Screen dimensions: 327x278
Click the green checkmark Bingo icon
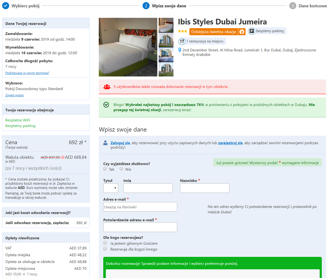tap(106, 105)
